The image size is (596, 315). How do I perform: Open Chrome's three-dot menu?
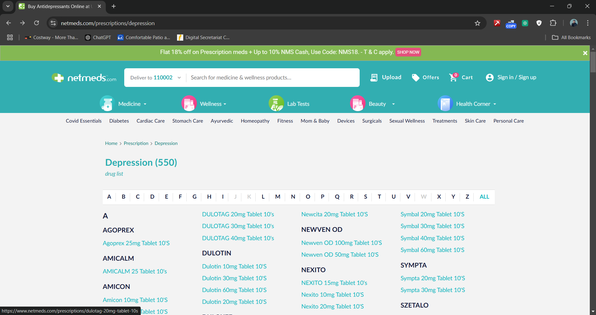588,23
